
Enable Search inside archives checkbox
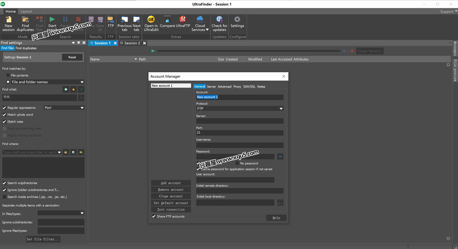click(x=4, y=197)
